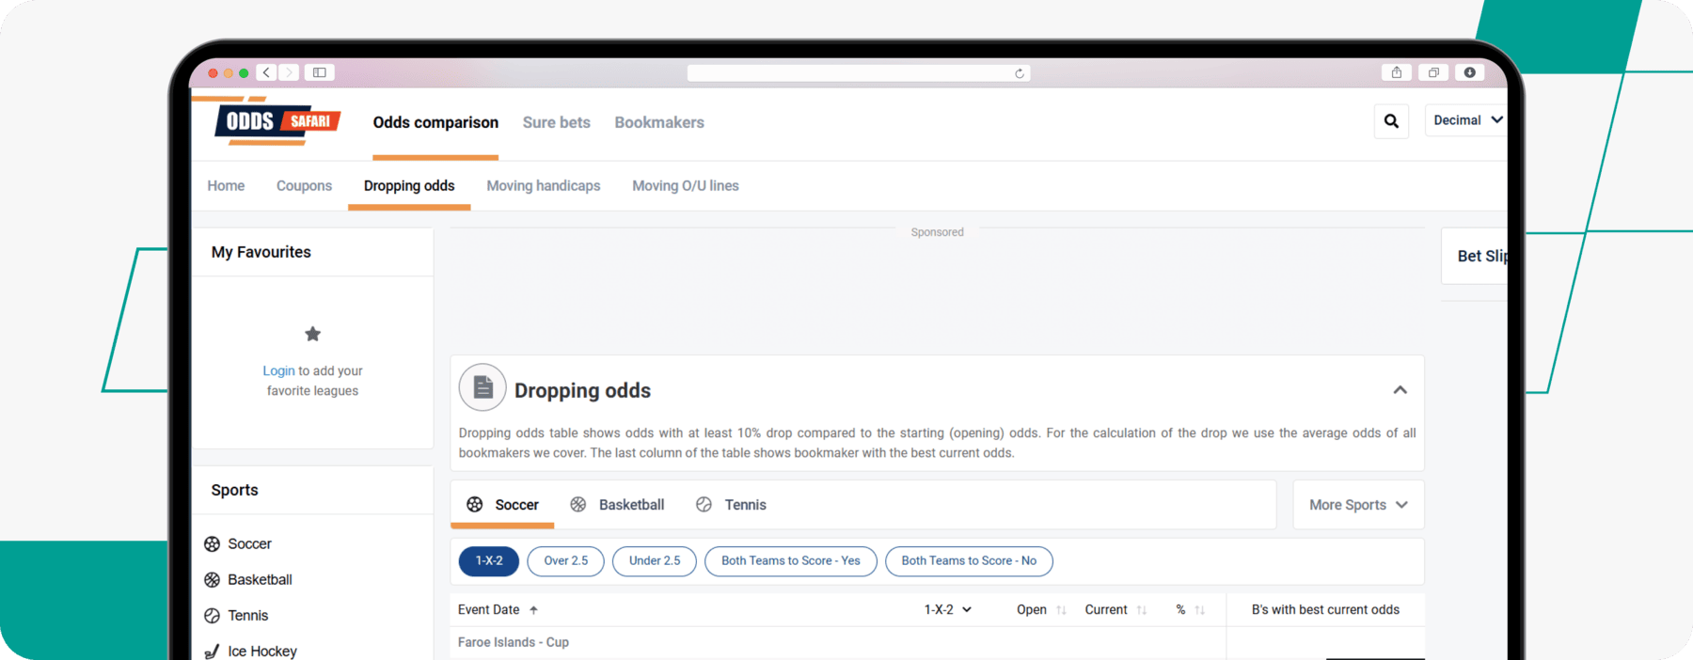This screenshot has height=660, width=1693.
Task: Open Tennis in the Sports sidebar
Action: click(x=248, y=616)
